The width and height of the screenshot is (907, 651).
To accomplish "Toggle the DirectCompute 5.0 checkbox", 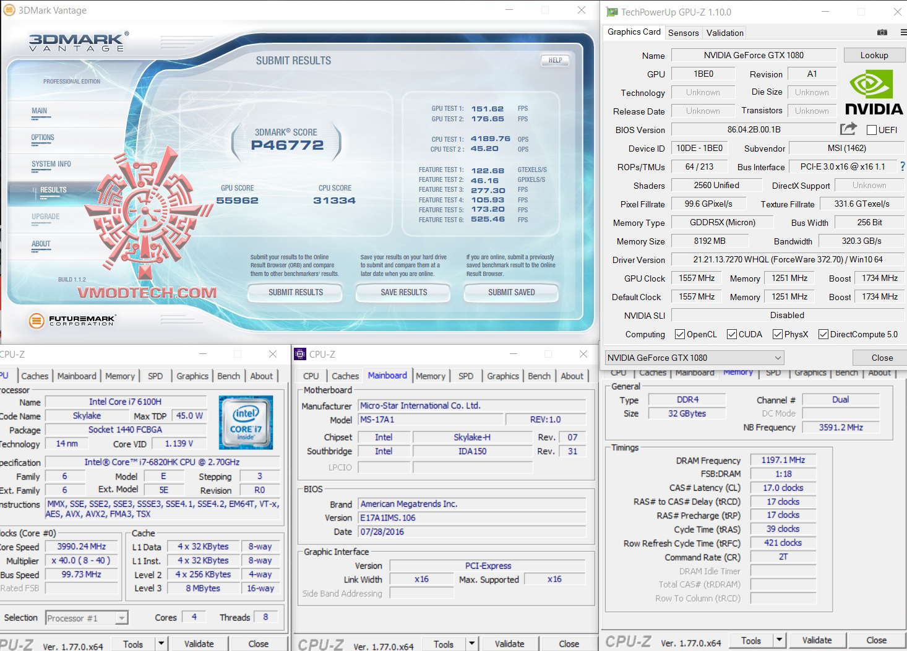I will click(x=823, y=334).
